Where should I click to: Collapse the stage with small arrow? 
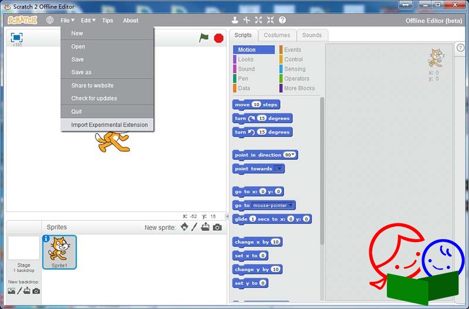coord(227,216)
